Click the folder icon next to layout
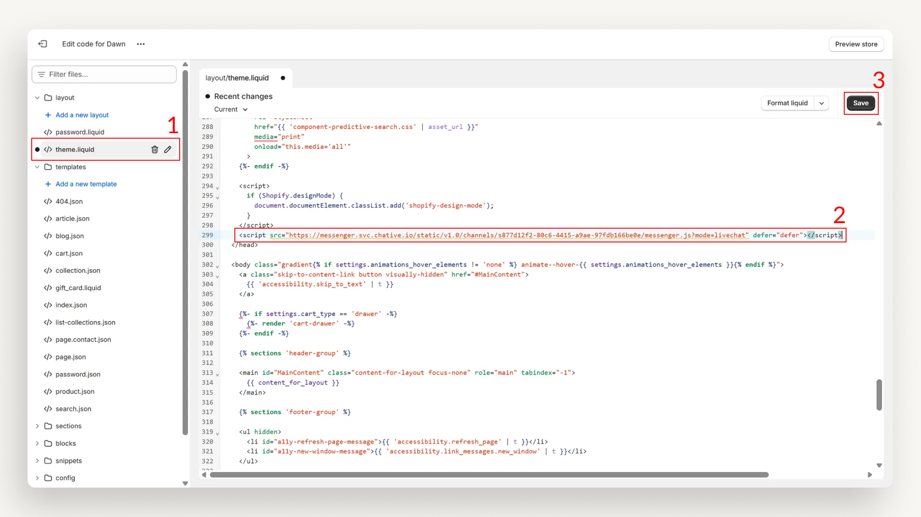921x517 pixels. coord(49,97)
